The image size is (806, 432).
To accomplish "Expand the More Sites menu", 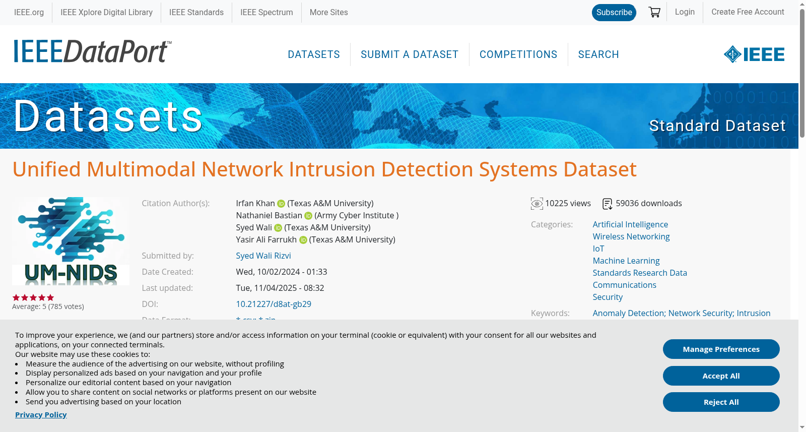I will coord(328,12).
